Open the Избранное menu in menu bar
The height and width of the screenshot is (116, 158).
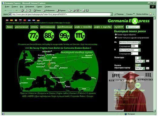point(30,7)
